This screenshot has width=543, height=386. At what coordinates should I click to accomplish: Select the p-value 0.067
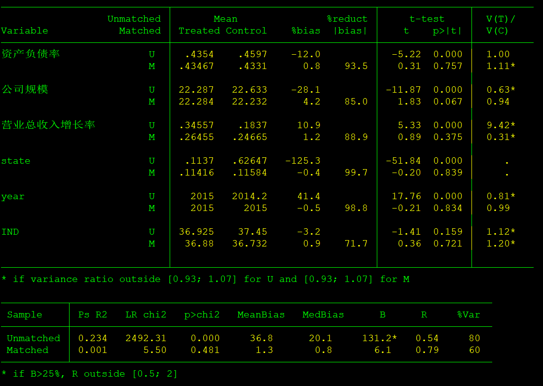click(x=448, y=102)
